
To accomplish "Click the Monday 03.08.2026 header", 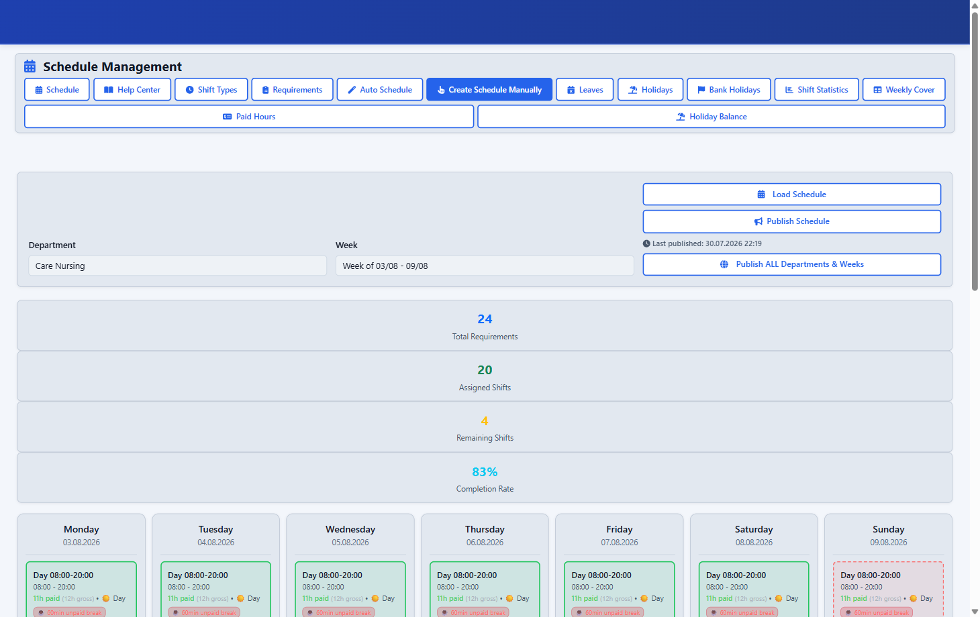I will [x=81, y=535].
